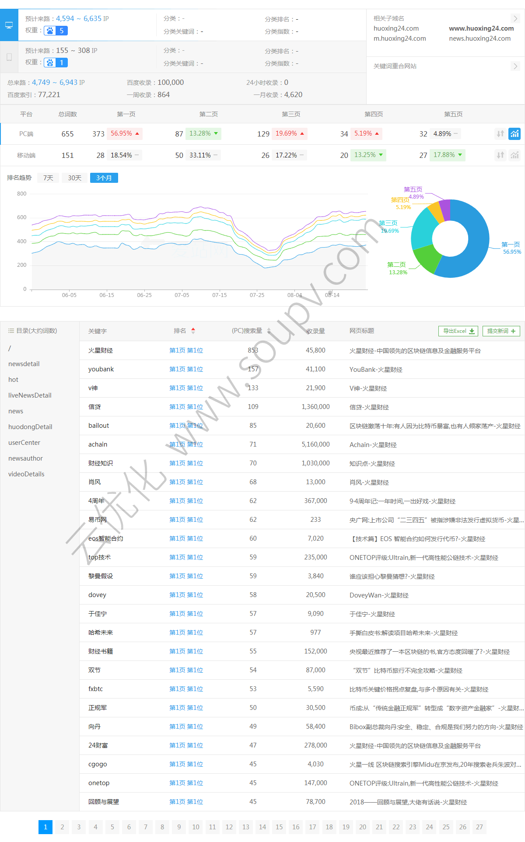Click PC row 56.95% first-page badge
The image size is (525, 842).
[x=125, y=133]
